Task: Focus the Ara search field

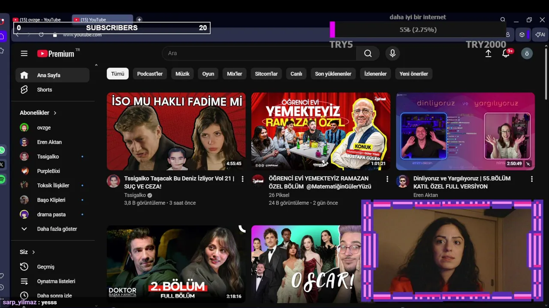Action: [x=259, y=53]
